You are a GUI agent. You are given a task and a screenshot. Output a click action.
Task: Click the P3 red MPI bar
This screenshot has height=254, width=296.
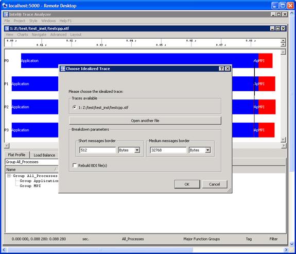click(266, 130)
